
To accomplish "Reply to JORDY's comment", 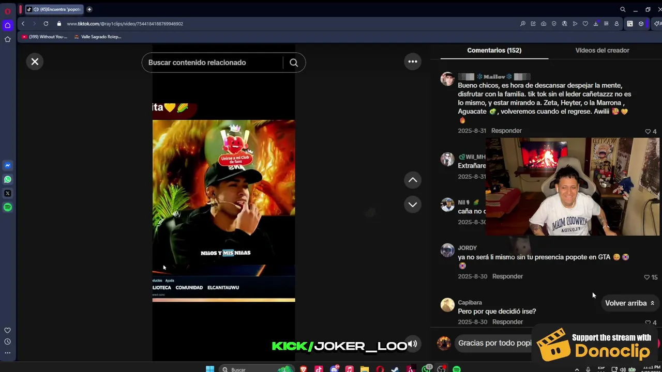I will tap(507, 276).
